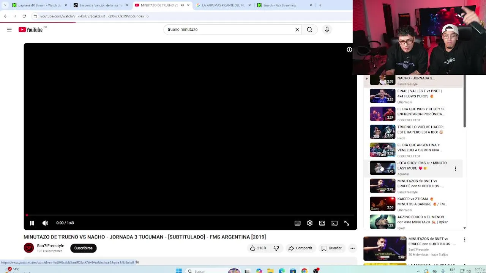Subscribe with the Suscribirse button
The width and height of the screenshot is (486, 273).
point(83,248)
